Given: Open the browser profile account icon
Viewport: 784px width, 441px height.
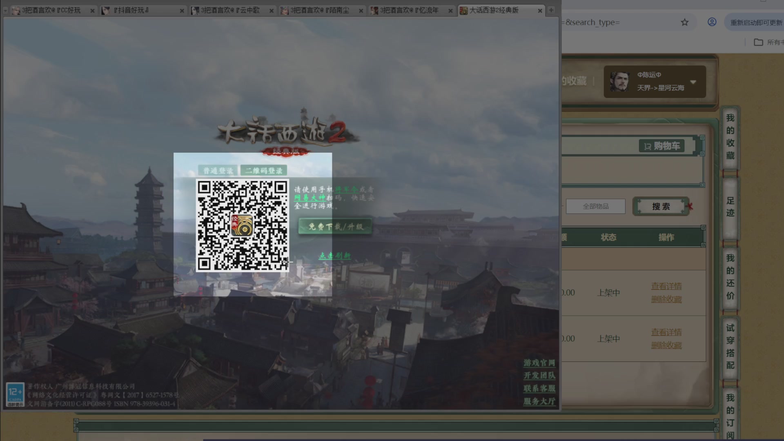Looking at the screenshot, I should [712, 22].
